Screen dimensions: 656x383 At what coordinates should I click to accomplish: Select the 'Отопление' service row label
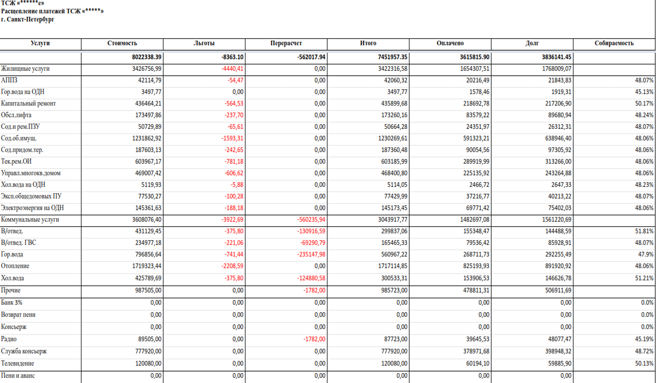15,266
